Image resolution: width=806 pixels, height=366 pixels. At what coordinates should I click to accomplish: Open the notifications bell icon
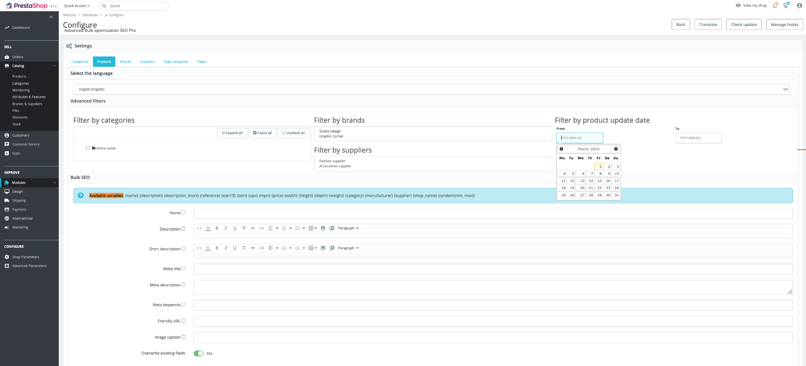point(775,5)
